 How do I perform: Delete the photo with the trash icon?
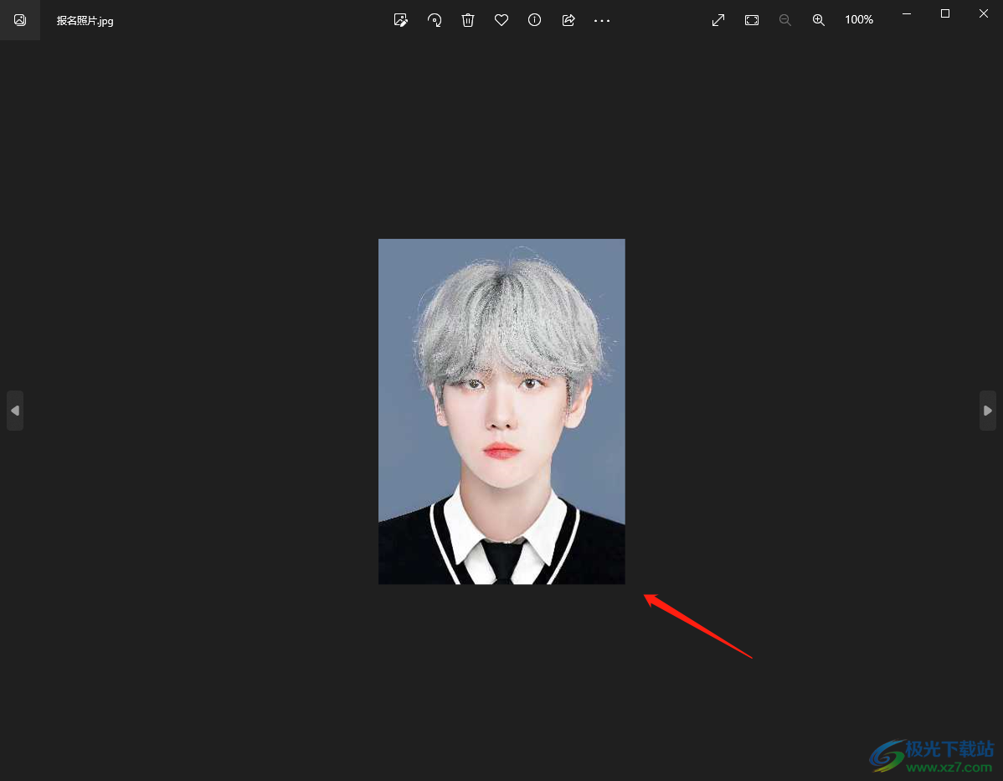click(468, 20)
